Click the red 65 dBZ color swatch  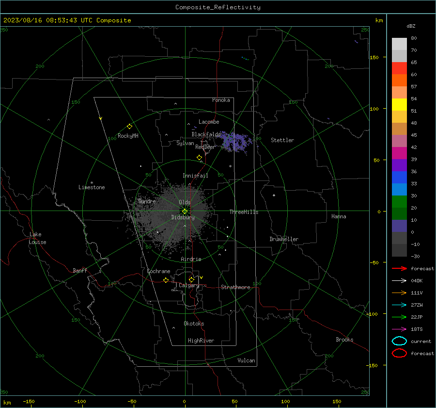tap(399, 68)
